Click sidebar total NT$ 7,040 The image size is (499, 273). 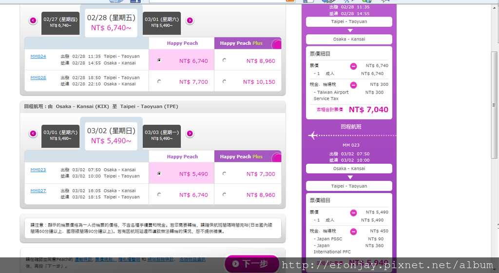coord(368,110)
